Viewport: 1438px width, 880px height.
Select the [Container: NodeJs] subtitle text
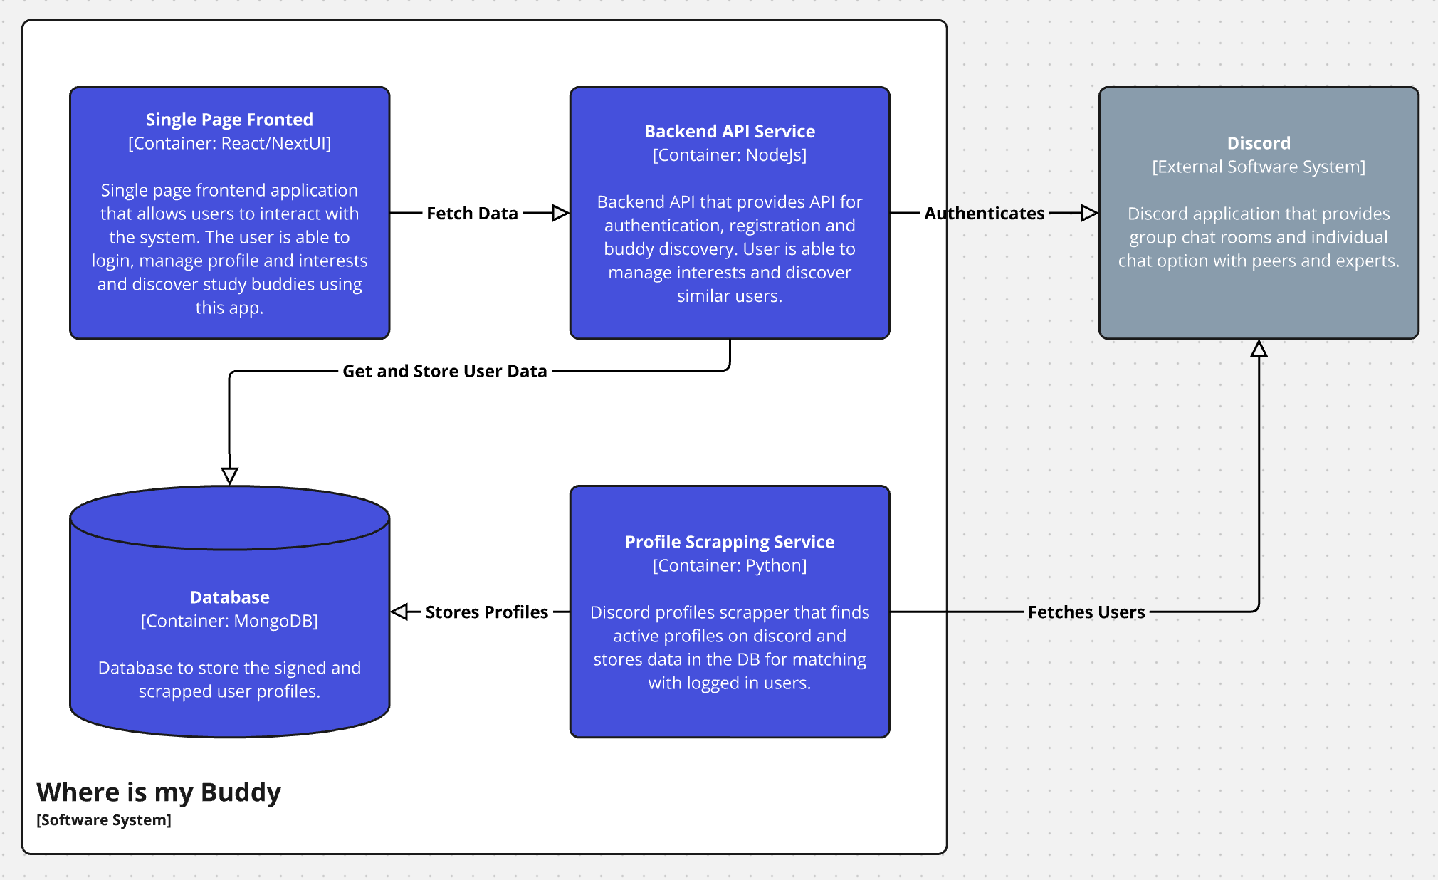730,154
